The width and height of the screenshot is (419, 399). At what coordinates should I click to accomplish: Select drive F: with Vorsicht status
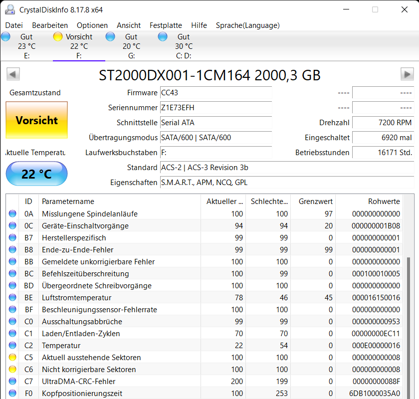pyautogui.click(x=79, y=46)
